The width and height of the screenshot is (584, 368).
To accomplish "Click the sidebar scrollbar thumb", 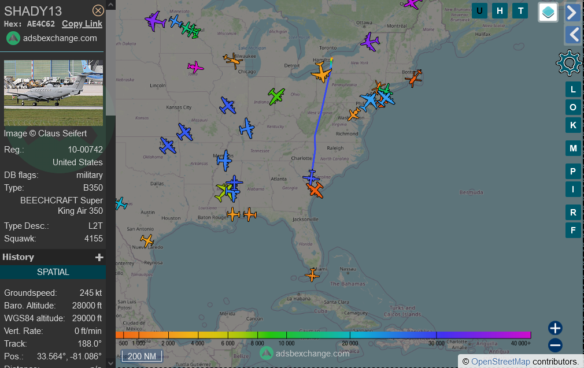I will 110,62.
